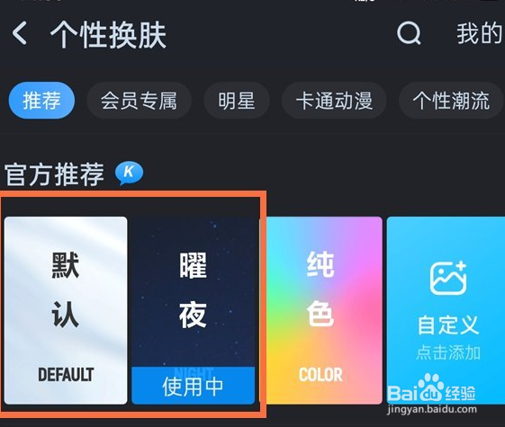505x427 pixels.
Task: Tap the COLOR label on the gradient card
Action: [x=320, y=375]
